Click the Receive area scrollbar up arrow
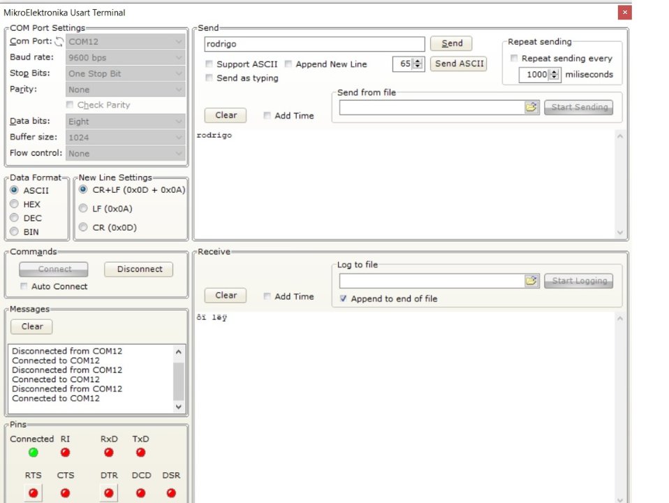This screenshot has width=669, height=503. 620,319
